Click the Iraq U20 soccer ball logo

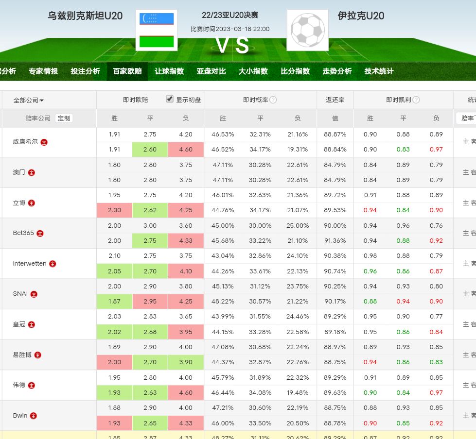pyautogui.click(x=307, y=30)
